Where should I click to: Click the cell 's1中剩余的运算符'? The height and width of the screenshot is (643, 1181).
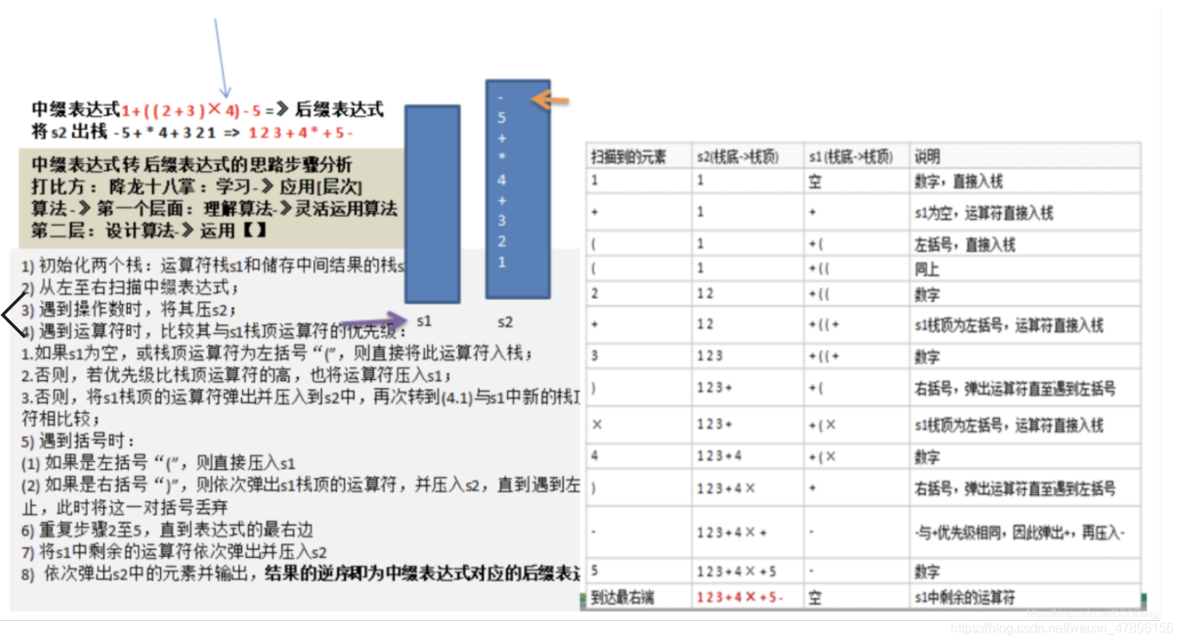(964, 597)
